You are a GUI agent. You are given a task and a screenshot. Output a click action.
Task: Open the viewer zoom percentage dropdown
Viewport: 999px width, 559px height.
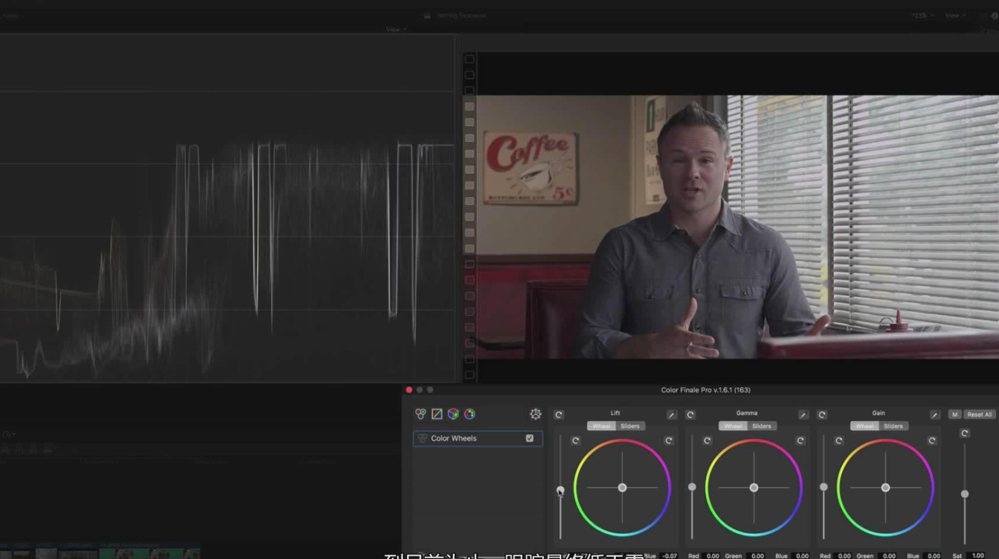(922, 16)
